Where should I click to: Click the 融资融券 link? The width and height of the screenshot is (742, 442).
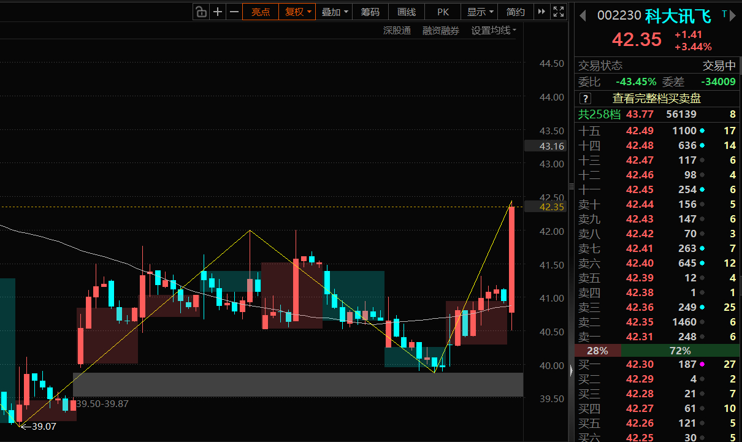click(x=440, y=30)
